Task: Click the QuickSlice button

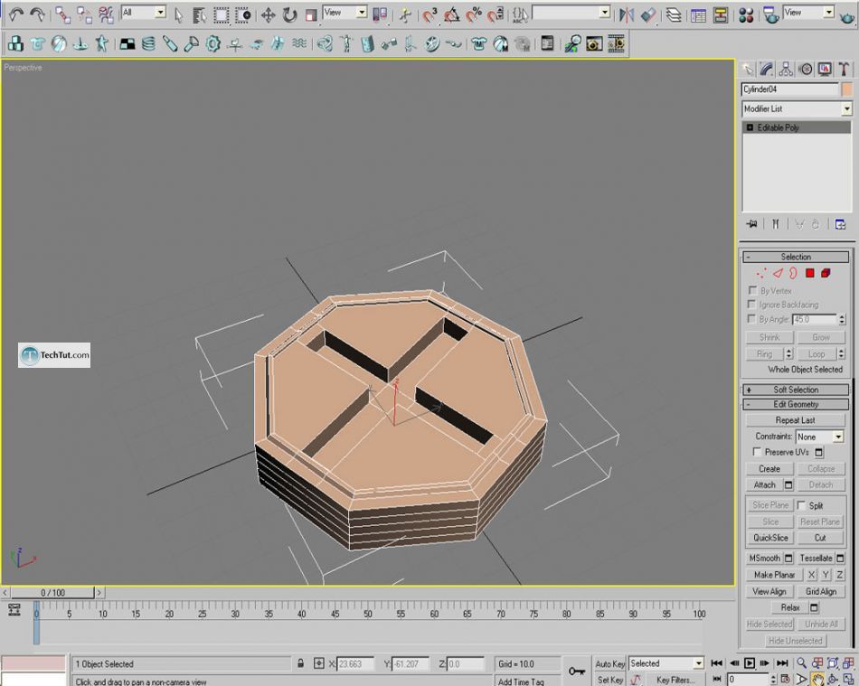Action: (770, 538)
